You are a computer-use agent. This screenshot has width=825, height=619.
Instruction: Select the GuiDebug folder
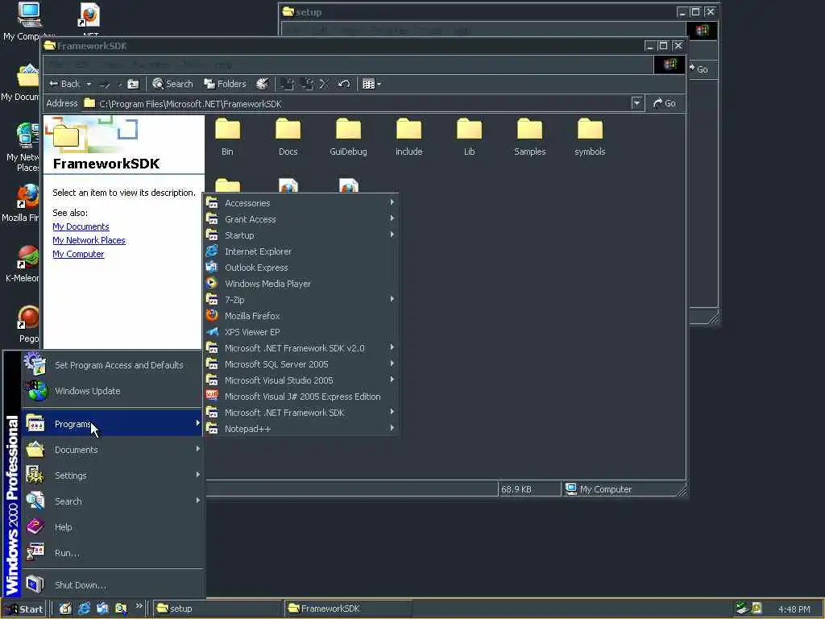point(348,137)
